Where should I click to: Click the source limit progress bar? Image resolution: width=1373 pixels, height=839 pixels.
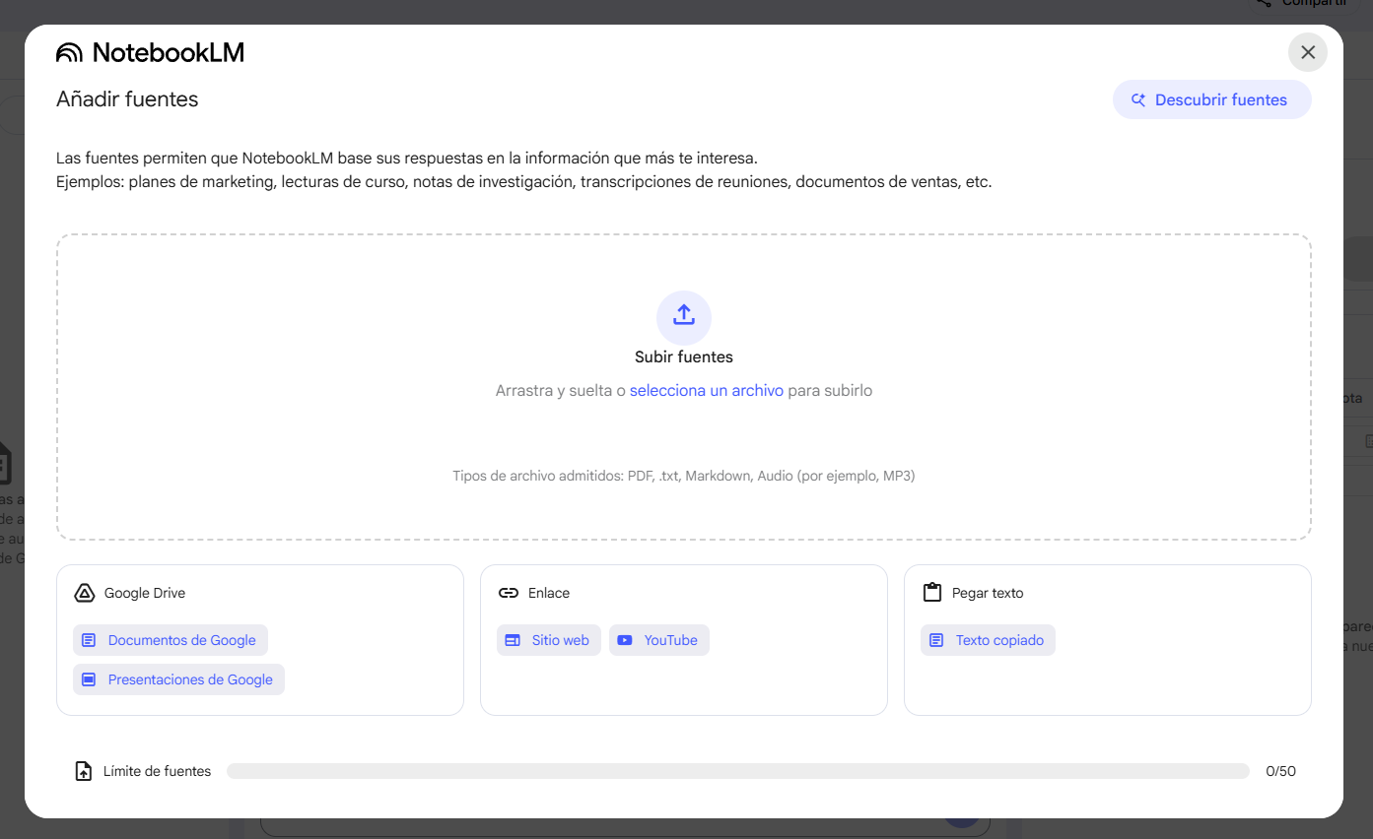pyautogui.click(x=738, y=771)
